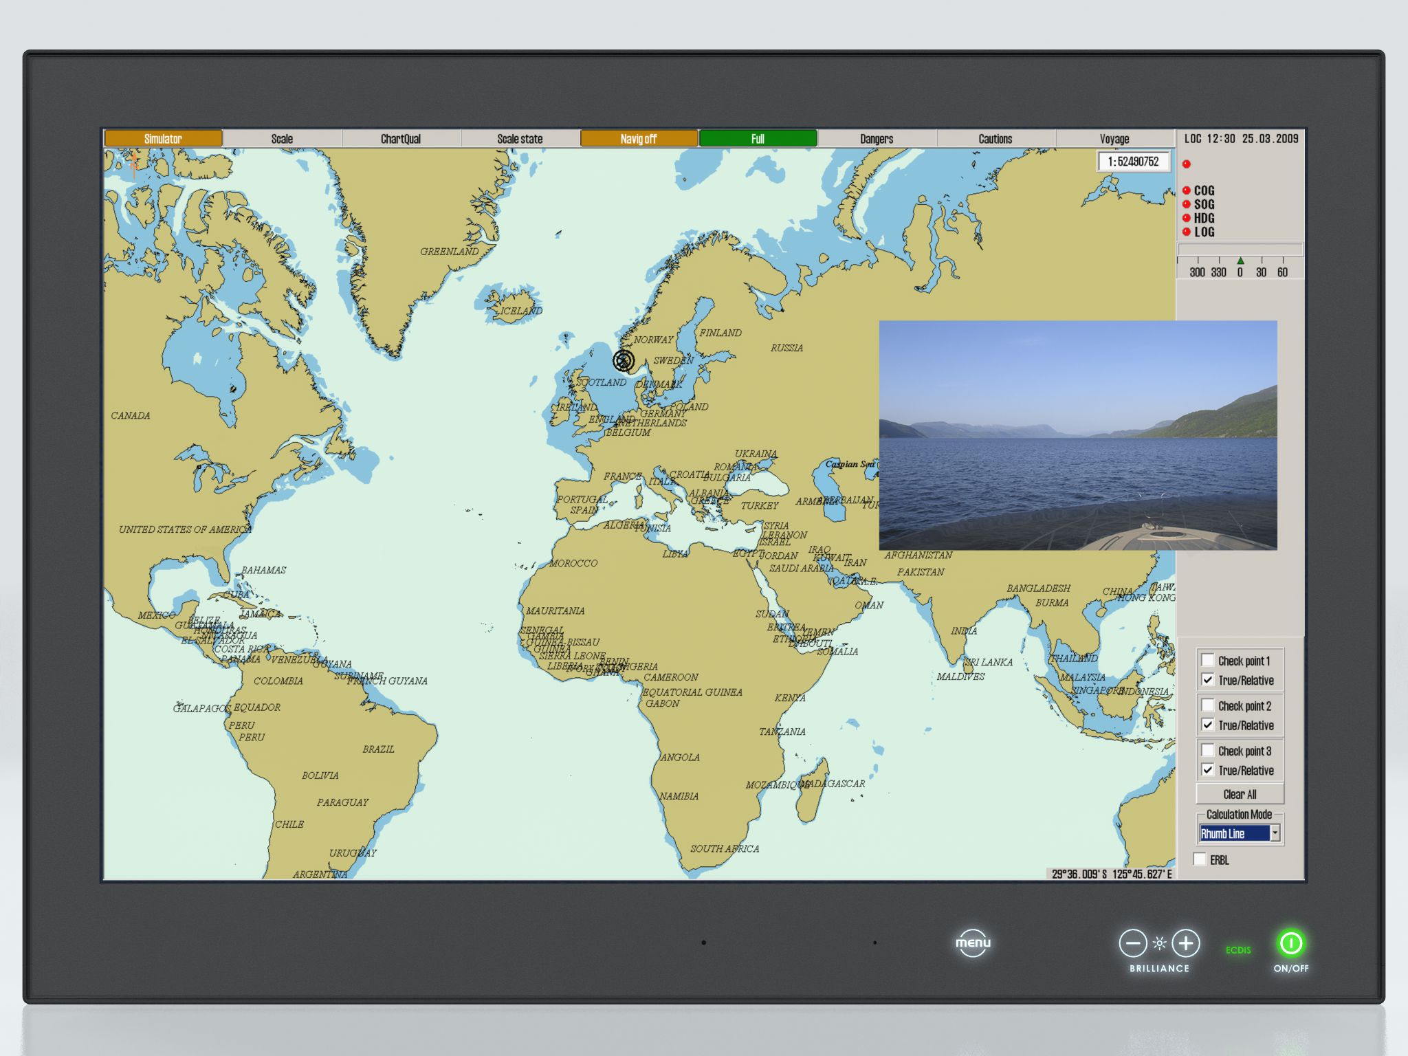Click the green Full button

tap(758, 139)
